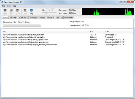Sort by the URL column header
The image size is (135, 99).
coord(46,32)
